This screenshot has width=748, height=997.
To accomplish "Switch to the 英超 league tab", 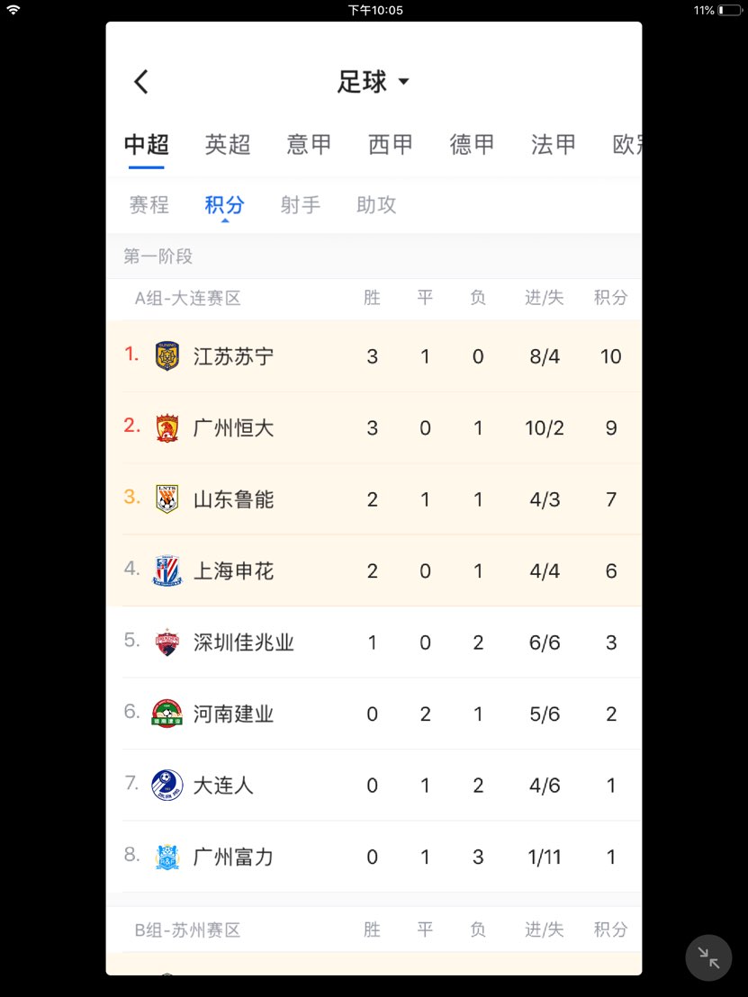I will tap(228, 145).
